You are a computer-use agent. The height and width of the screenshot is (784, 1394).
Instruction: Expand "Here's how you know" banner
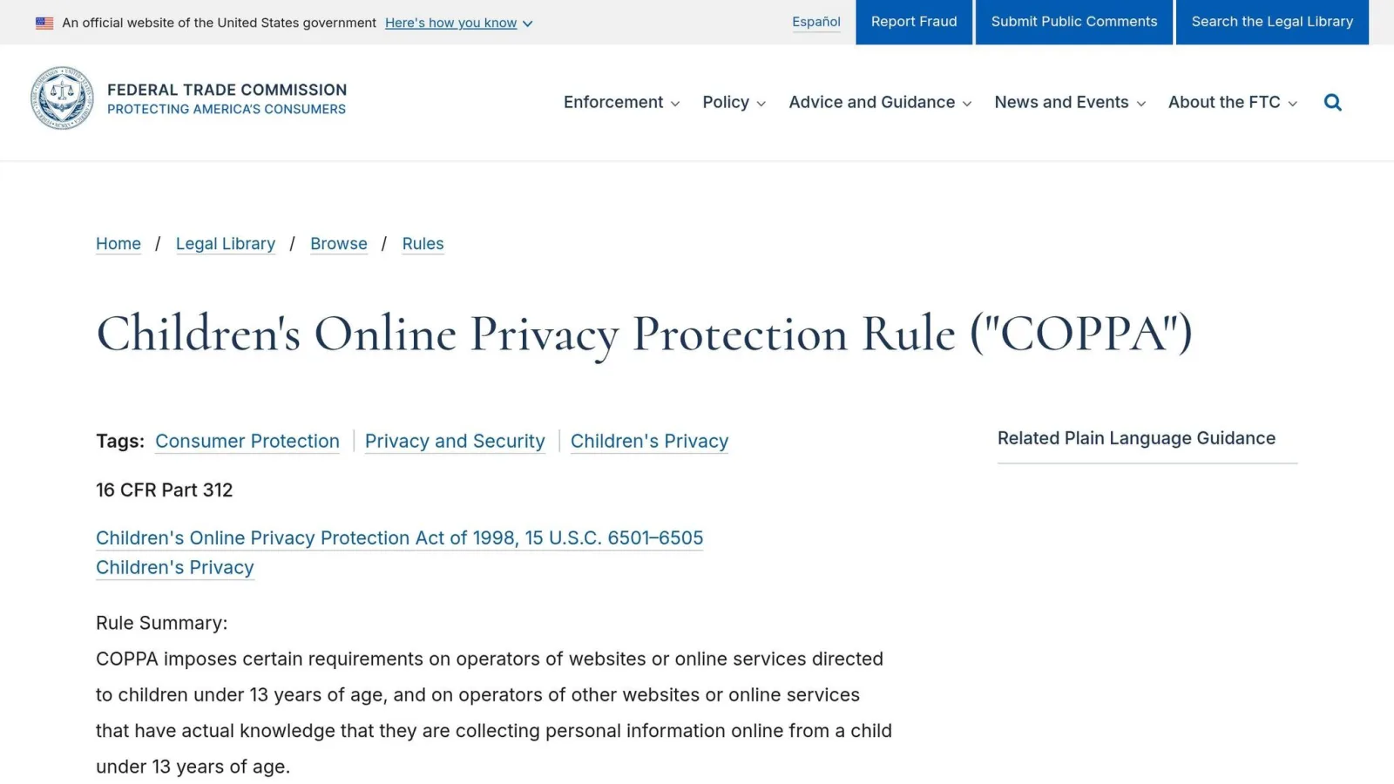pyautogui.click(x=458, y=23)
